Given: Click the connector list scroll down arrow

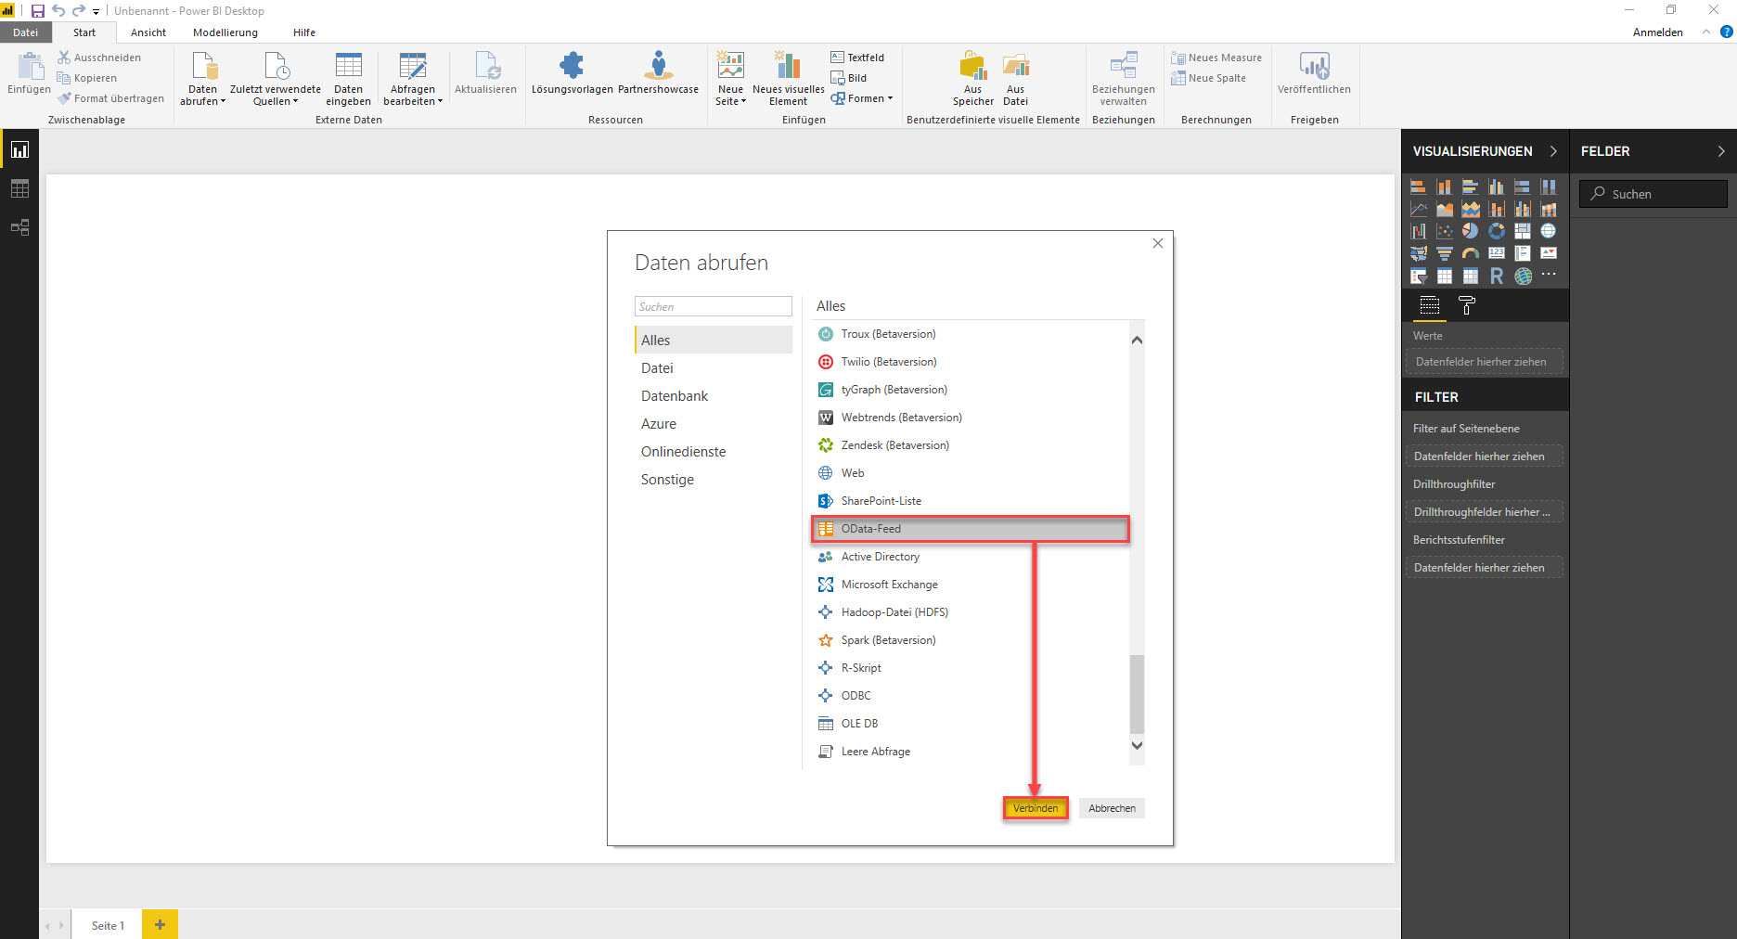Looking at the screenshot, I should pos(1137,745).
